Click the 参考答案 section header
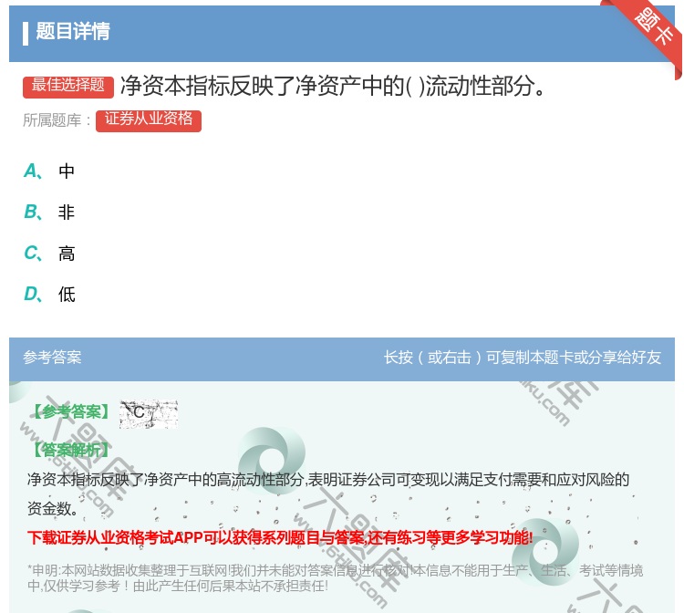Viewport: 684px width, 613px height. click(52, 358)
